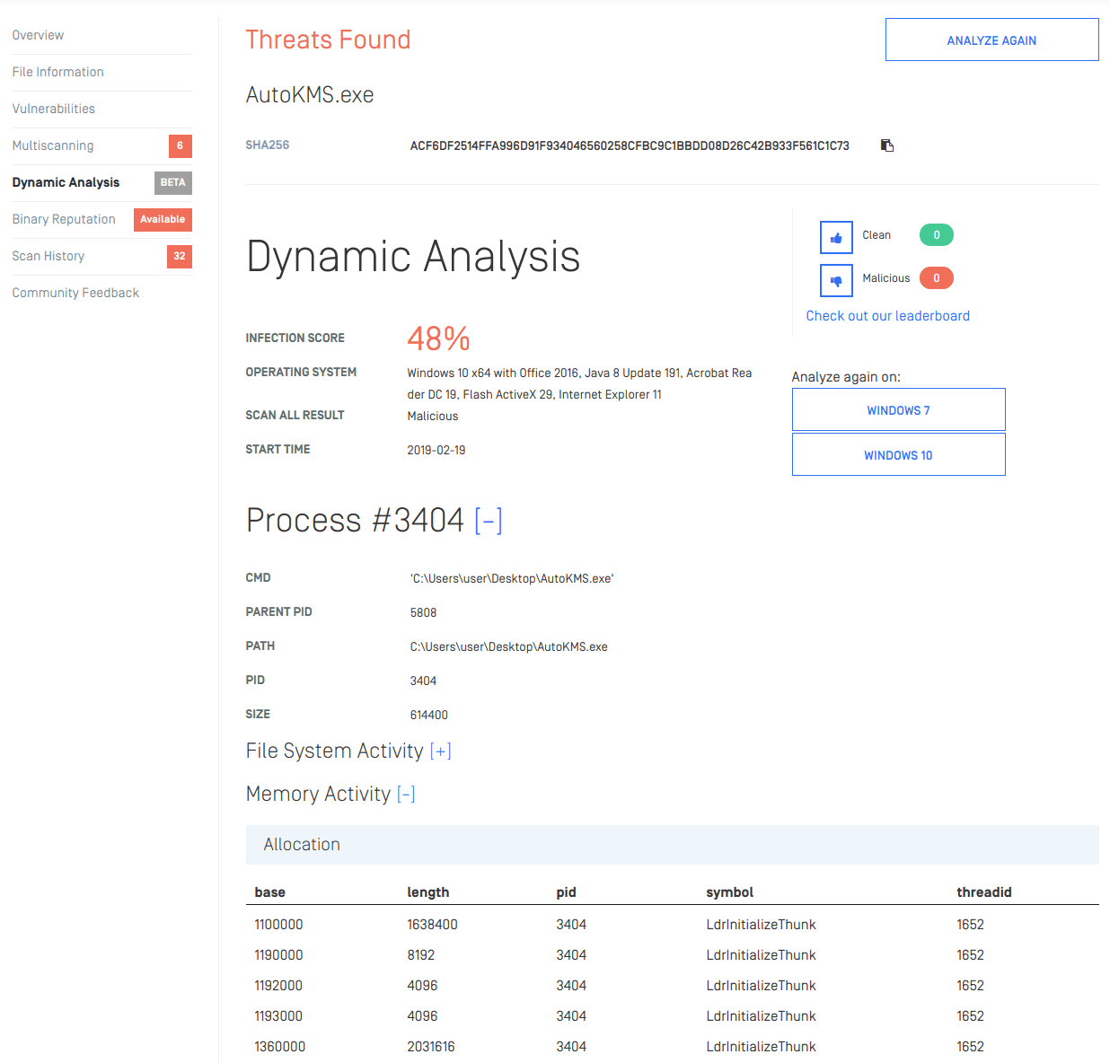Expand the File System Activity section

440,751
